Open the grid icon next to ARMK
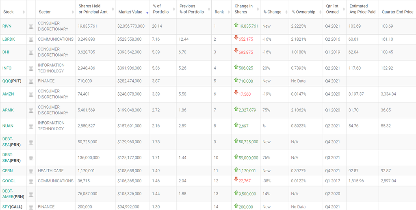Screen dimensions: 416x210 coord(31,110)
